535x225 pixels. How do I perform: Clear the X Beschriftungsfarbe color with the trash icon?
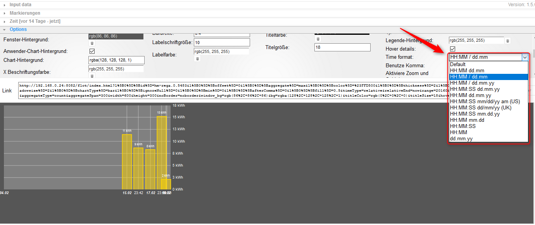92,76
